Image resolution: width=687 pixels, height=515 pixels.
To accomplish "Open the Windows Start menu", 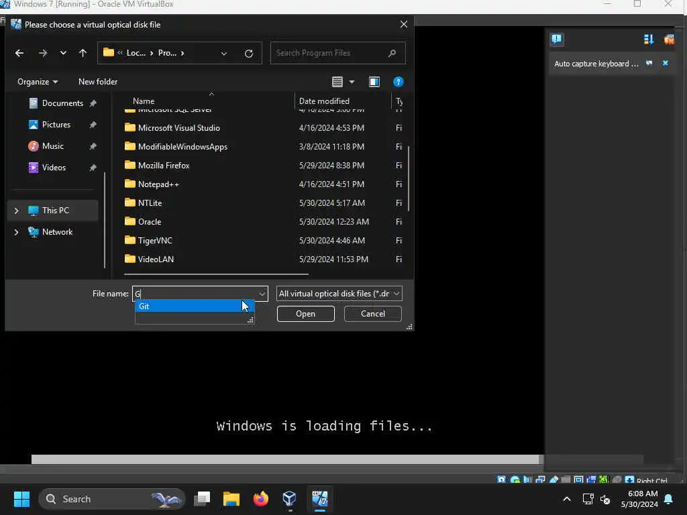I will 21,499.
